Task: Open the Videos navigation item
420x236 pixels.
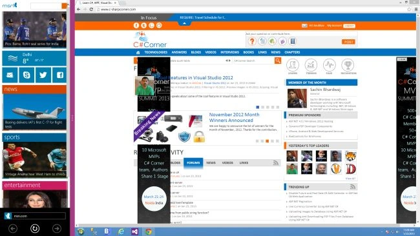Action: click(x=211, y=52)
